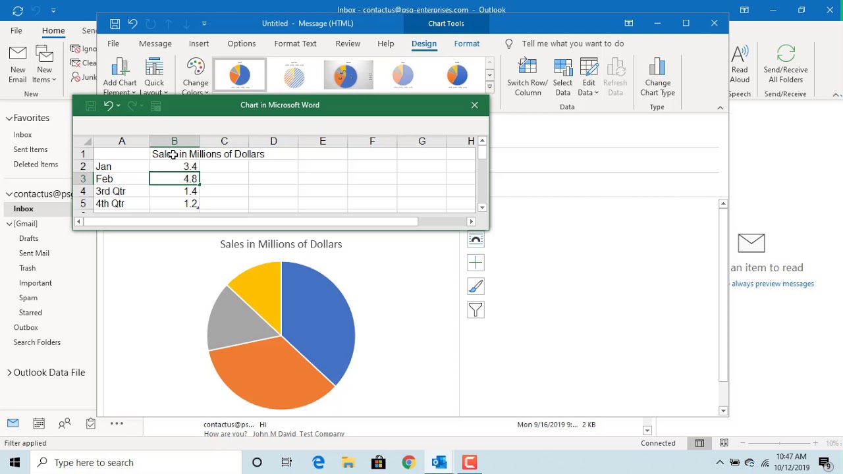Open Sent Items under Favorites
Screen dimensions: 843x474
click(x=30, y=149)
